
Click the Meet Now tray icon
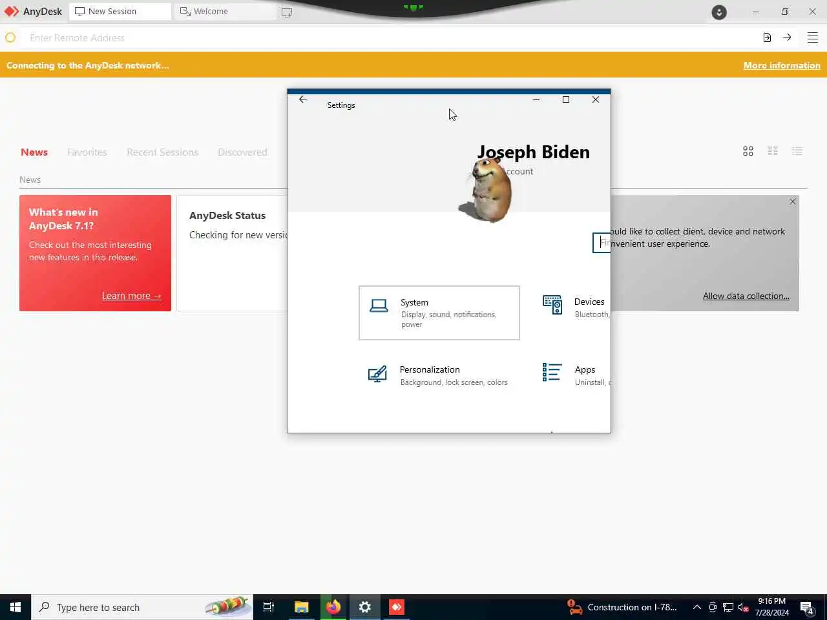coord(713,607)
